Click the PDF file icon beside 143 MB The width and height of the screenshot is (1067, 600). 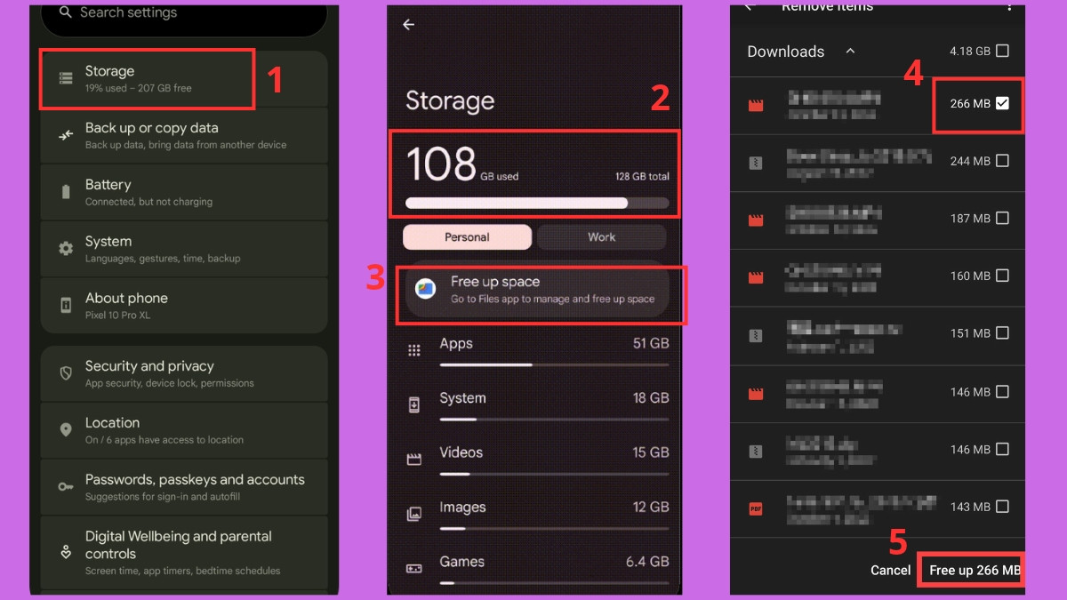pyautogui.click(x=756, y=508)
